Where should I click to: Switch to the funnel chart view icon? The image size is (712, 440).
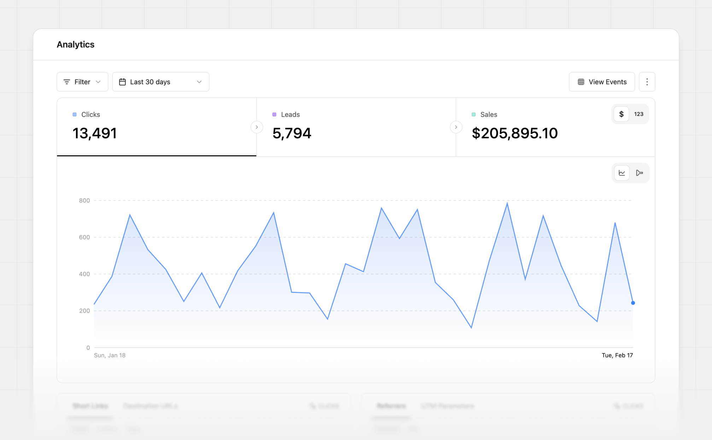click(x=640, y=173)
